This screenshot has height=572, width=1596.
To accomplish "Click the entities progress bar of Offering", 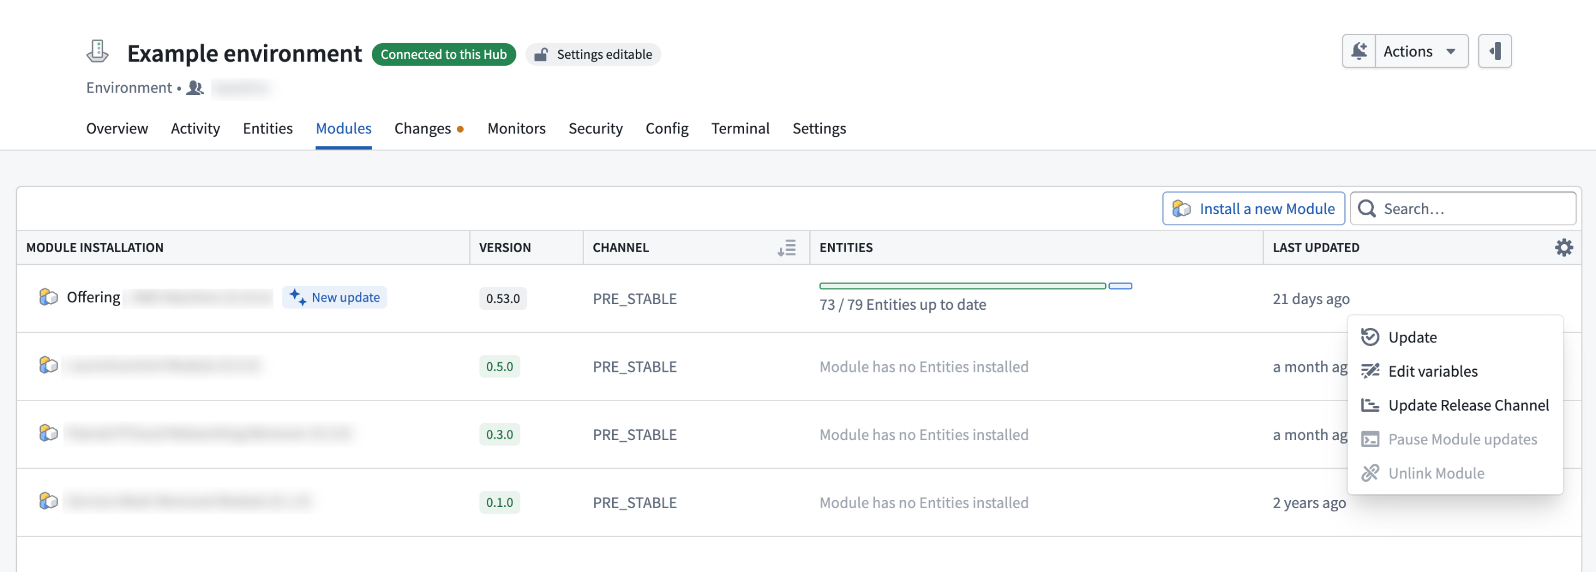I will (976, 286).
